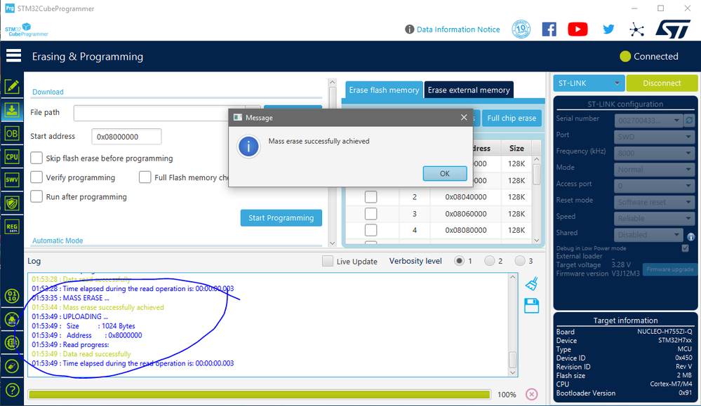Open the Twitter icon link
Screen dimensions: 701x406
[608, 29]
